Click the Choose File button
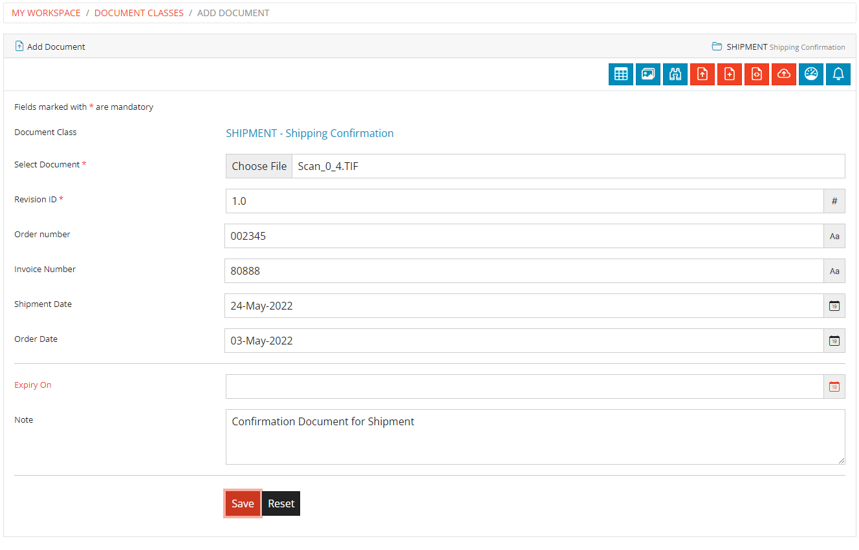859x550 pixels. coord(259,166)
